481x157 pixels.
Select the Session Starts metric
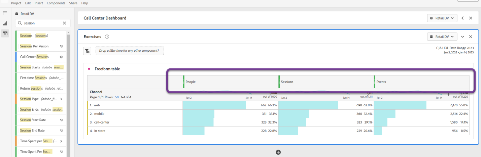coord(41,67)
